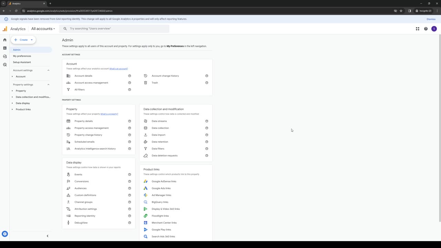Screen dimensions: 441x248
Task: Click the info icon in notification banner
Action: pos(6,19)
